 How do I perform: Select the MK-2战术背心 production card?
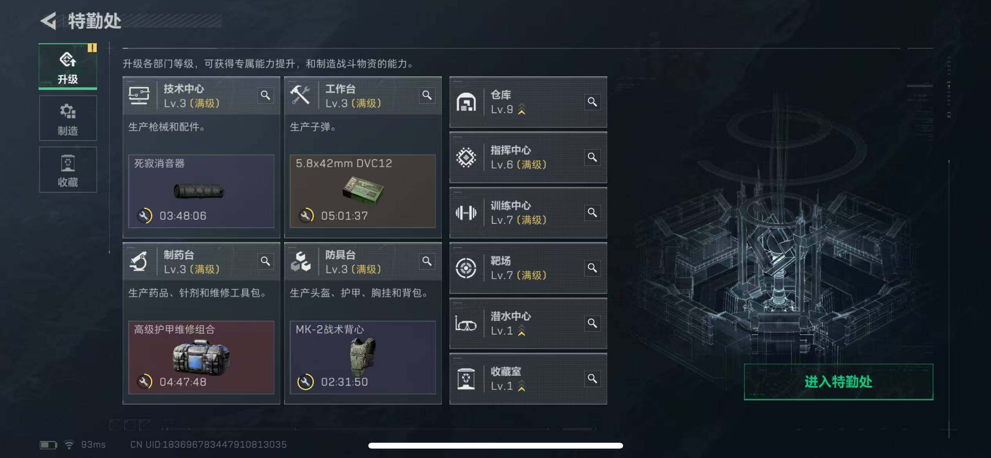point(363,357)
